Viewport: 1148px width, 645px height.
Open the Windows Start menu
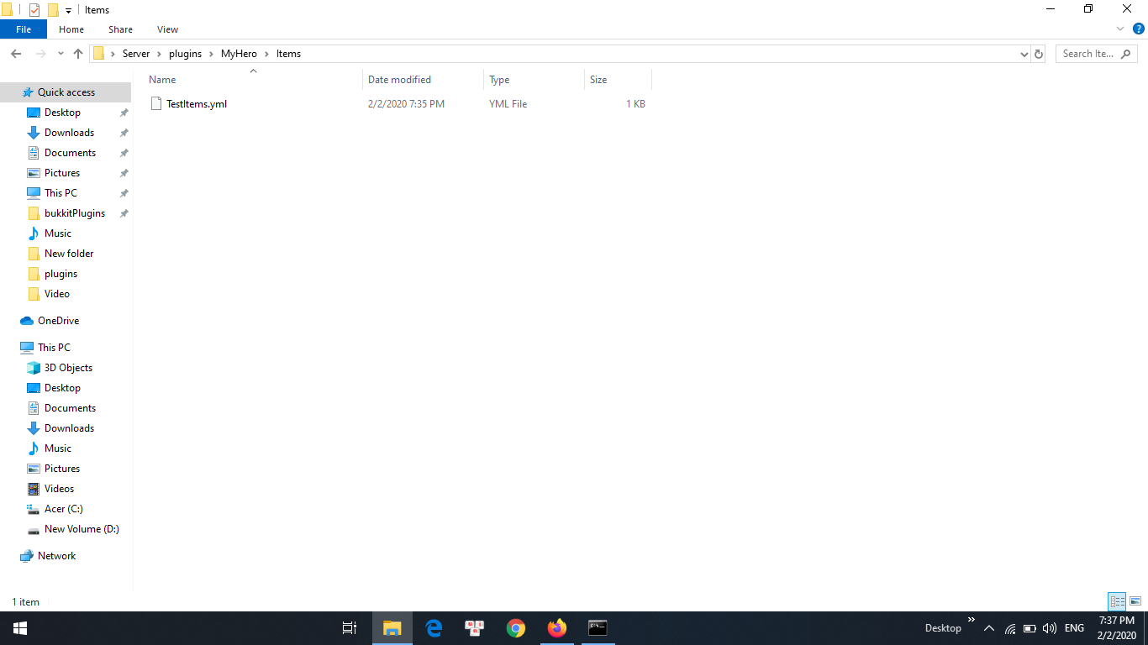pos(20,628)
